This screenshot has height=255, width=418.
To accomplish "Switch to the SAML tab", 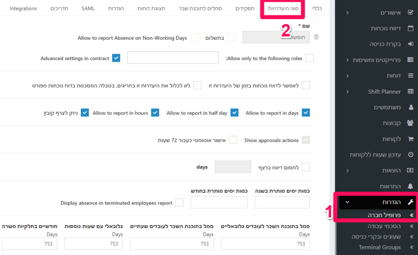I will pyautogui.click(x=88, y=8).
